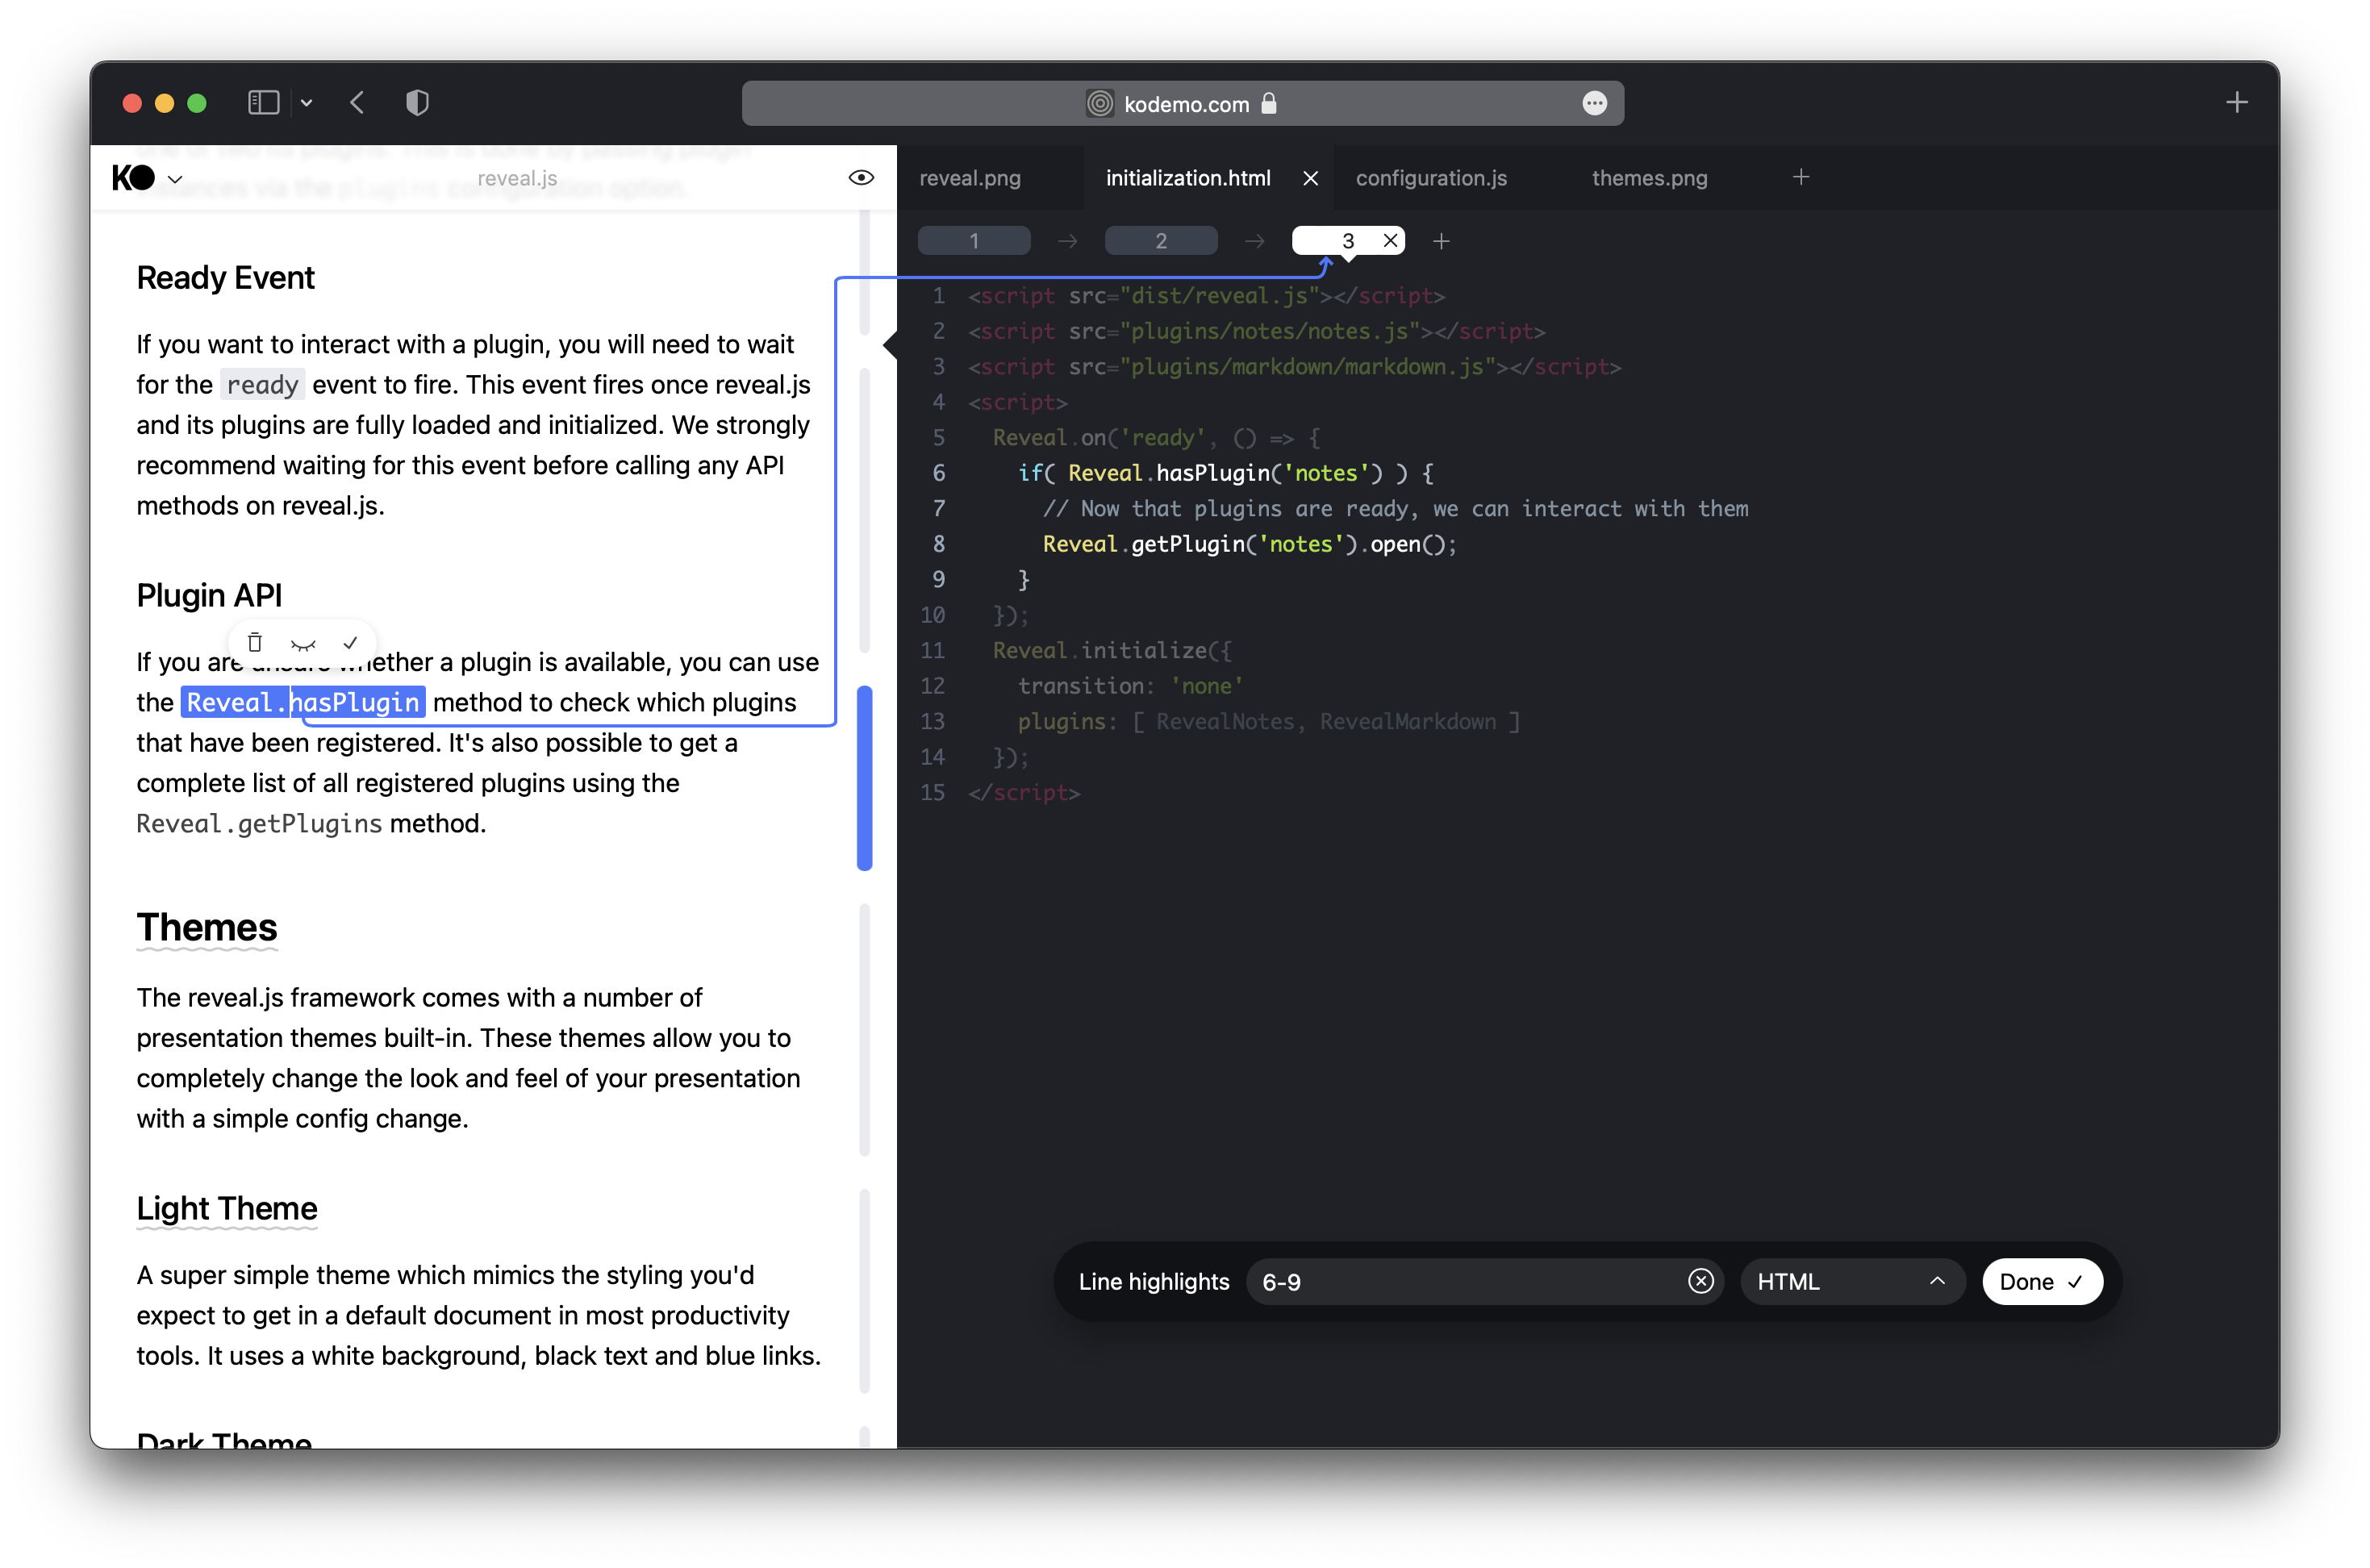Expand the sidebar options chevron
Image resolution: width=2370 pixels, height=1568 pixels.
point(307,103)
